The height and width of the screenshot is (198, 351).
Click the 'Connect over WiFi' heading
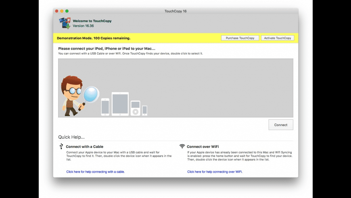click(203, 147)
